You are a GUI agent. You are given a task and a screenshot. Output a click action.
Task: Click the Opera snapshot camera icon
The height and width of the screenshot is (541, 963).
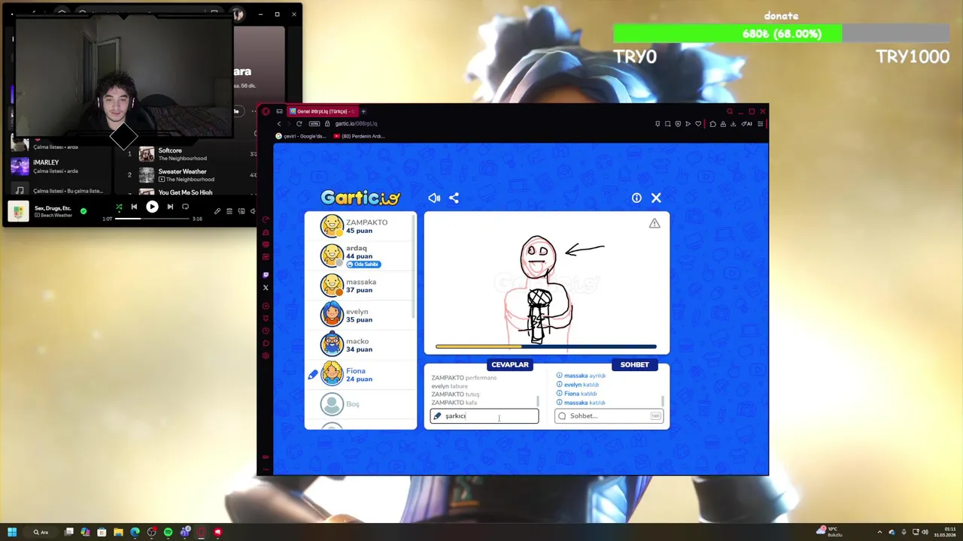(667, 123)
